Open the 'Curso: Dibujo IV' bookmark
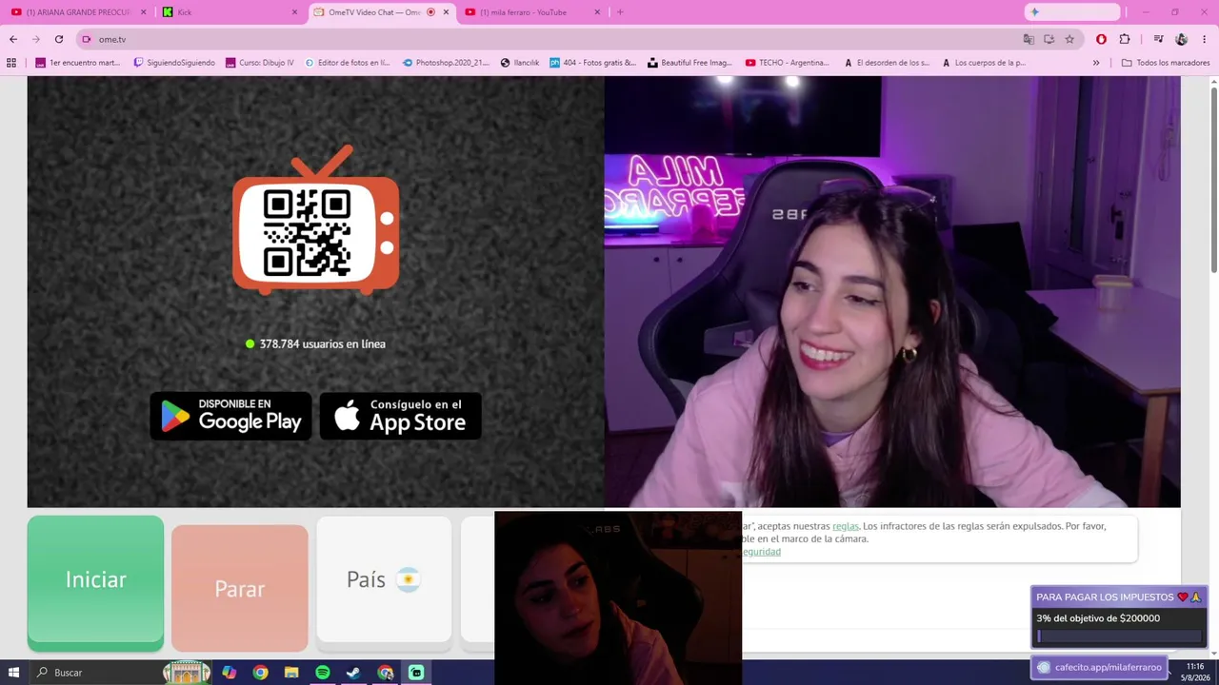Screen dimensions: 1219x685 coord(260,63)
